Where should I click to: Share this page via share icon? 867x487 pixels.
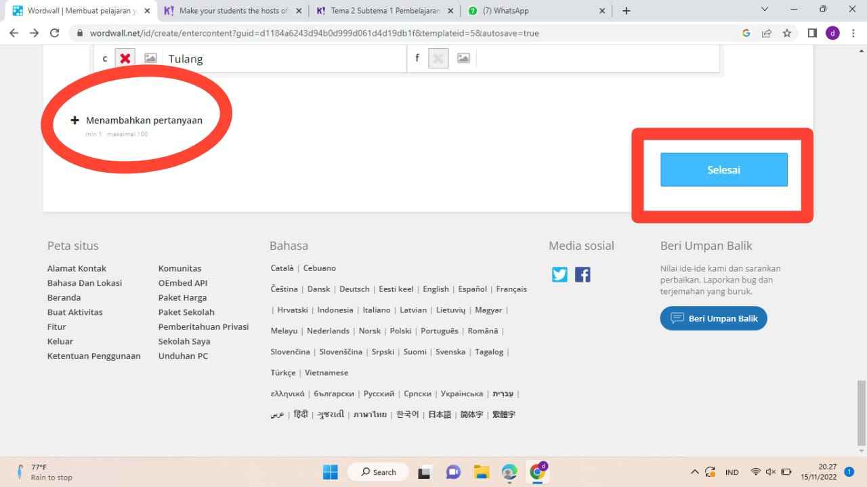point(767,33)
